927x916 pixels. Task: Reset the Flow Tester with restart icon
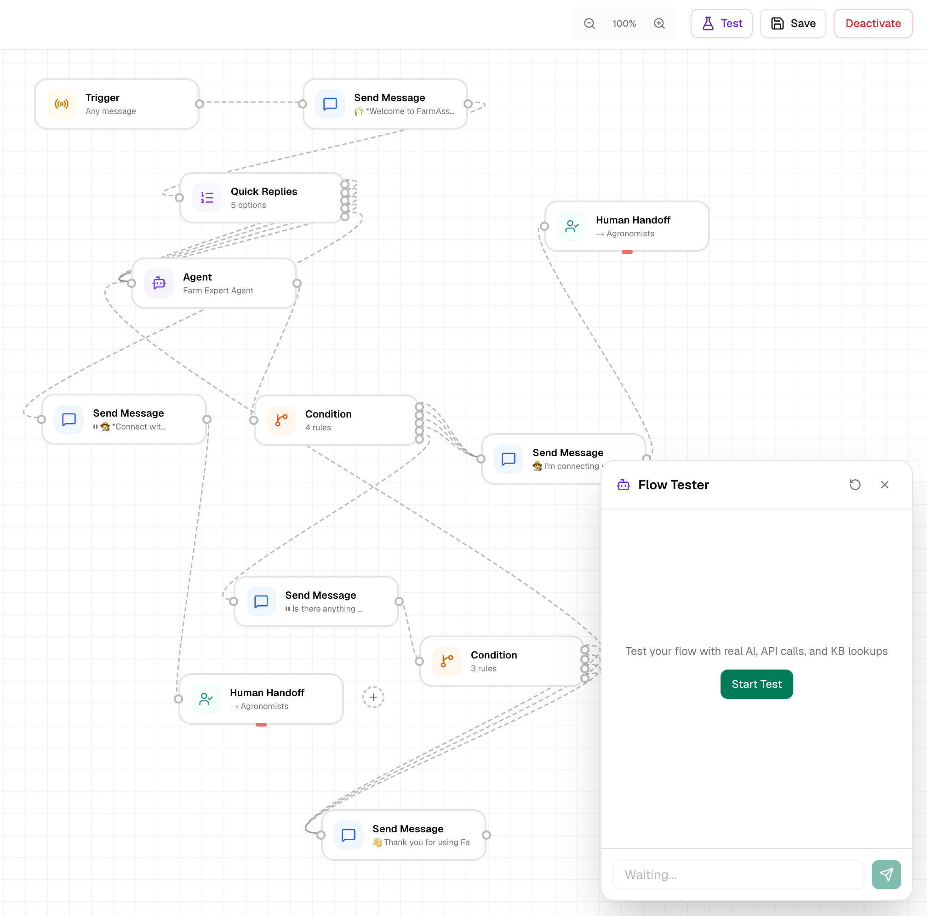pyautogui.click(x=854, y=485)
